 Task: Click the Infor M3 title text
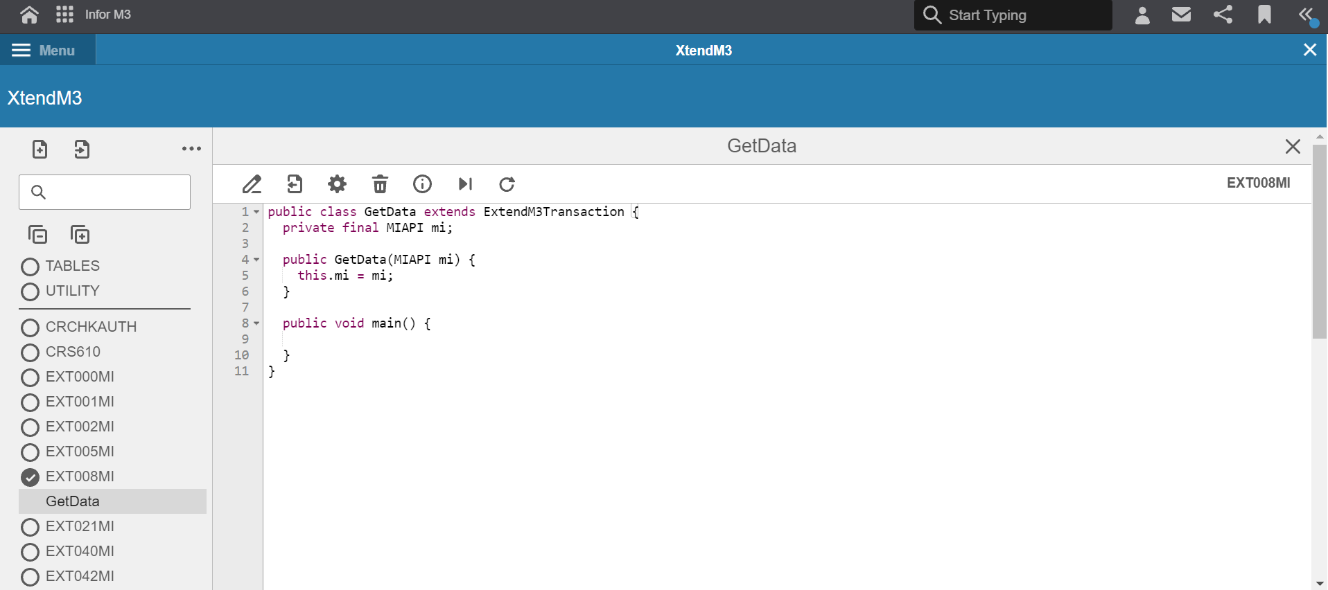[107, 15]
